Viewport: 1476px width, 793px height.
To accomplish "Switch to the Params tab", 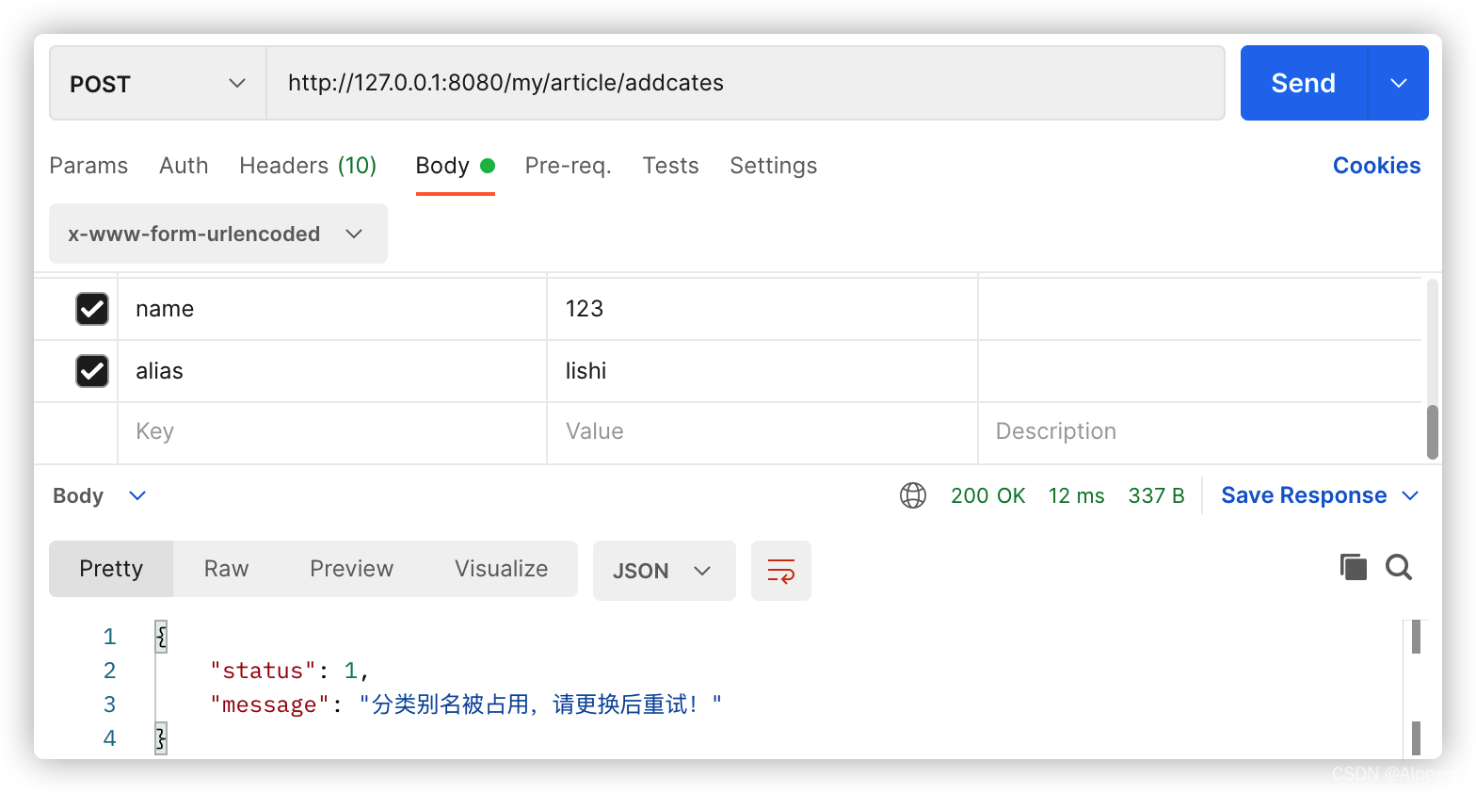I will pos(88,166).
